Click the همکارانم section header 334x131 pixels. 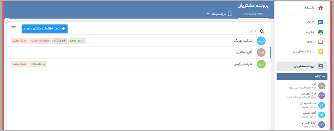[302, 77]
